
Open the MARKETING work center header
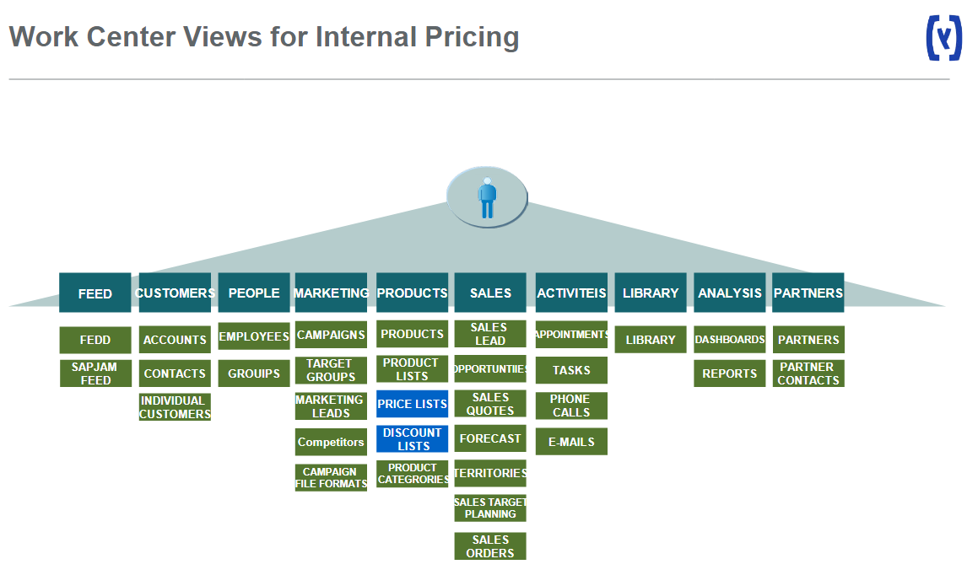331,293
